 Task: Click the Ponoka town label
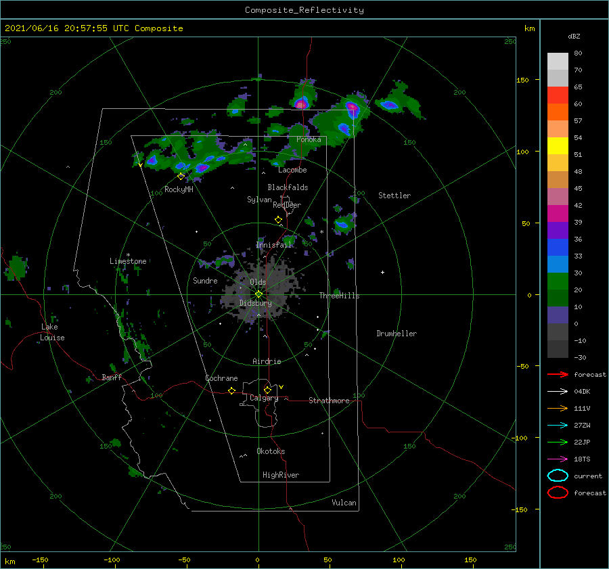tap(309, 139)
